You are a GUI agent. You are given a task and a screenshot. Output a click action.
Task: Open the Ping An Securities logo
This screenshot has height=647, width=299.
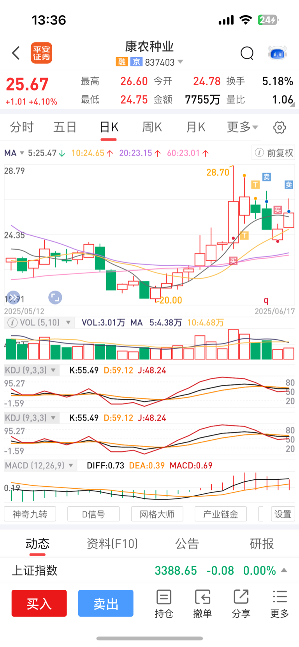click(x=42, y=53)
